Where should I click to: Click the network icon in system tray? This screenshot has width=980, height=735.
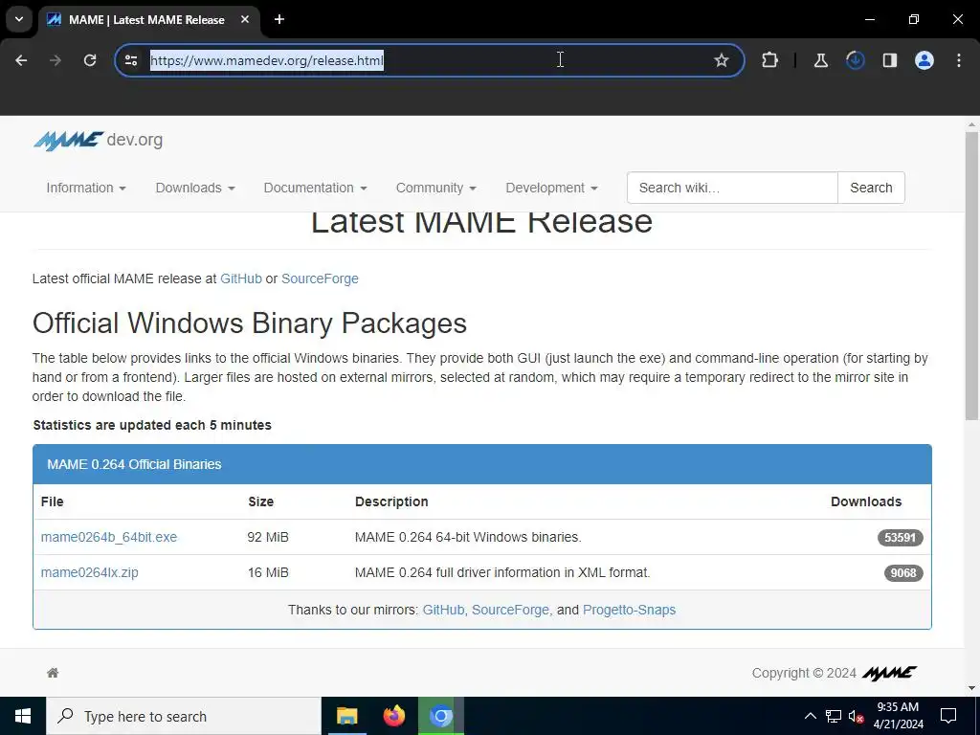[834, 716]
